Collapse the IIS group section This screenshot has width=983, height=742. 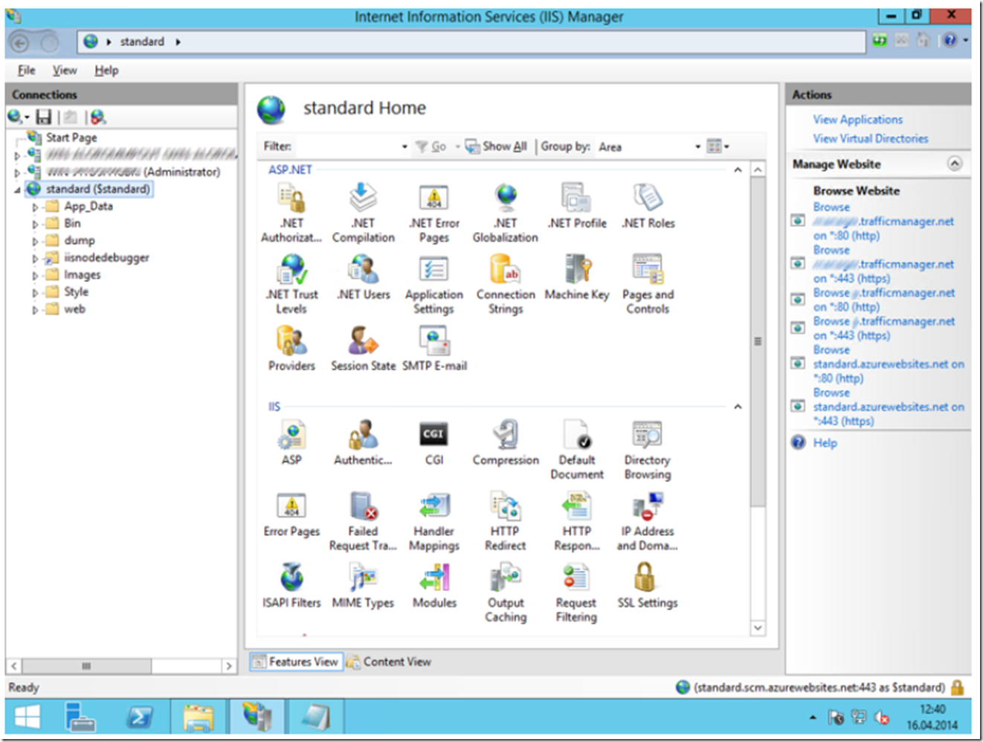click(x=738, y=407)
